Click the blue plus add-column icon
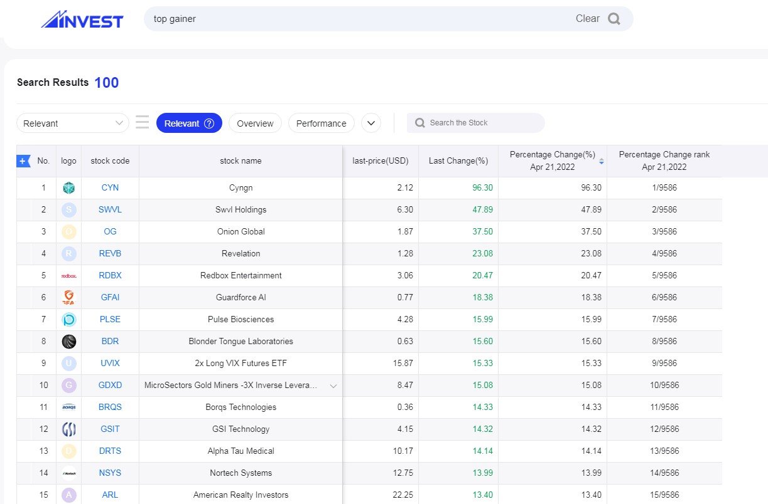 (23, 161)
